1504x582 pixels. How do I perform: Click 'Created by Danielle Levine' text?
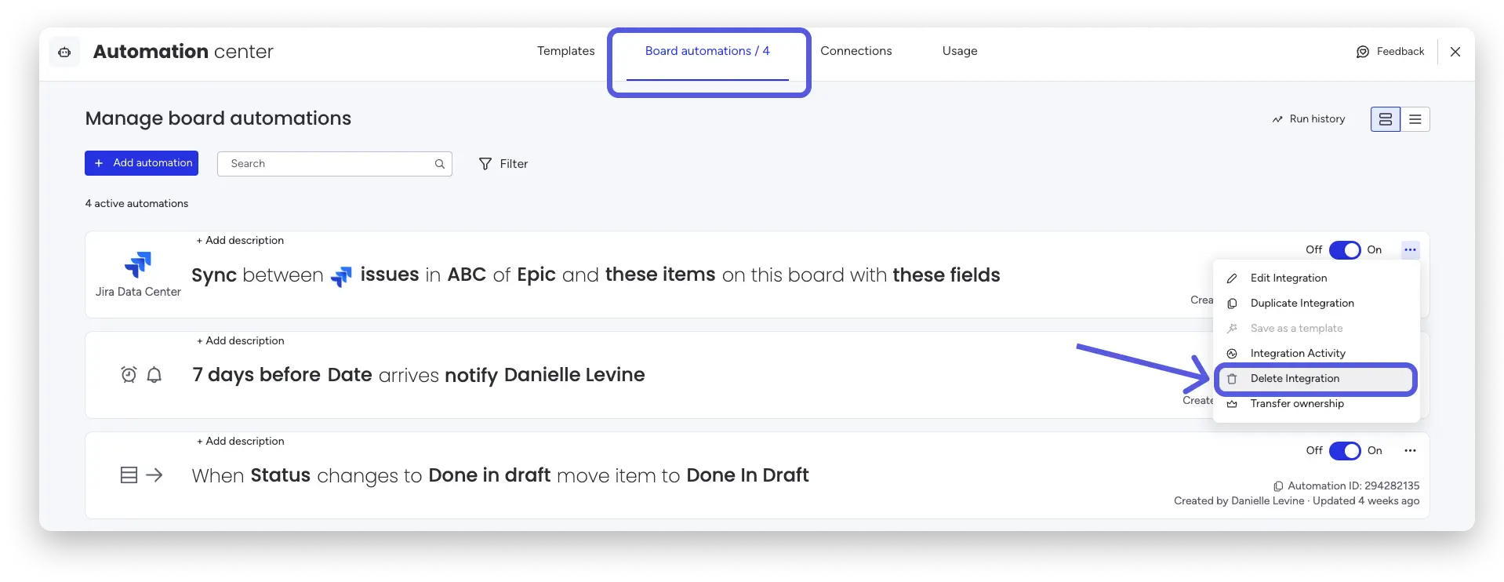[1239, 501]
